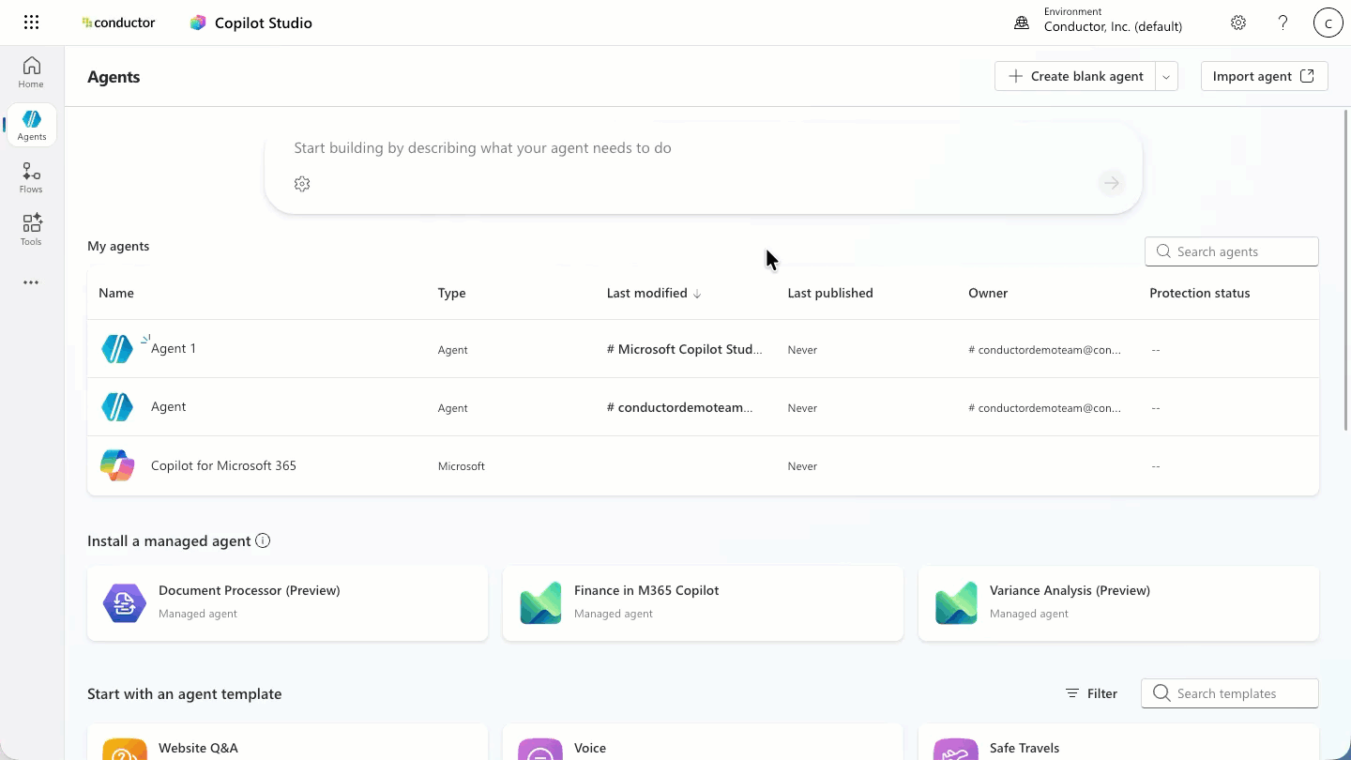Click the Search templates field
Screen dimensions: 1351x760
(x=1230, y=693)
